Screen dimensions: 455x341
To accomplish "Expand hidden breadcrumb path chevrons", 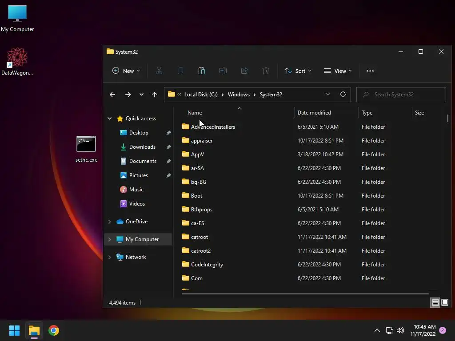I will tap(179, 94).
